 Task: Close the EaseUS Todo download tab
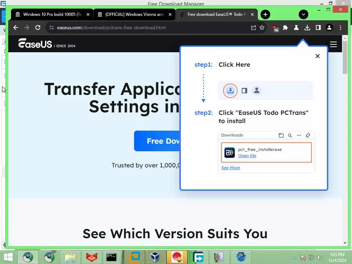click(252, 14)
